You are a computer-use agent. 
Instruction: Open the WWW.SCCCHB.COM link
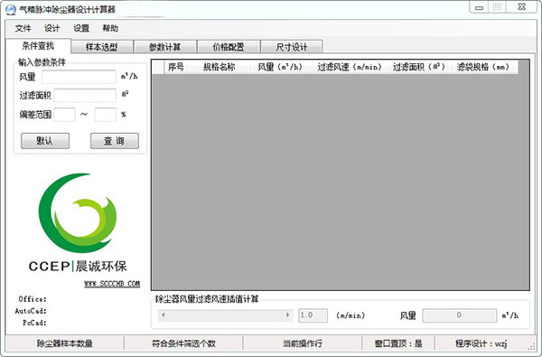pyautogui.click(x=112, y=284)
